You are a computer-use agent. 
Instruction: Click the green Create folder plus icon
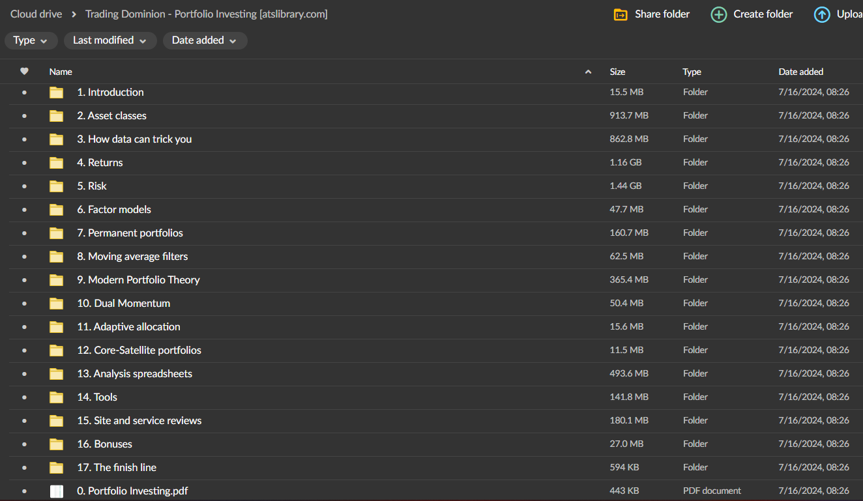point(718,14)
